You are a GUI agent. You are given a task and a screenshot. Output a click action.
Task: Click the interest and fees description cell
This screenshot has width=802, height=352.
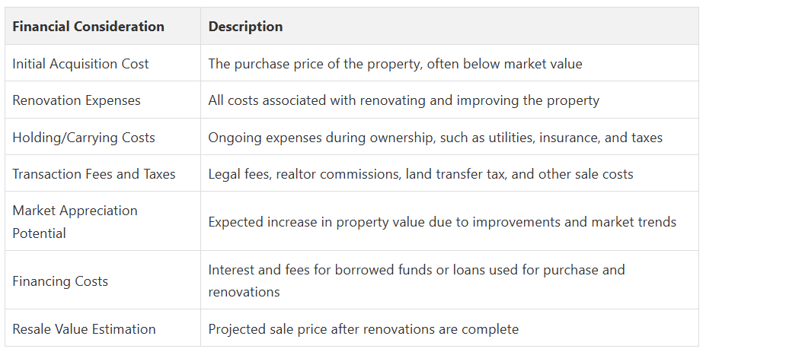(x=416, y=281)
